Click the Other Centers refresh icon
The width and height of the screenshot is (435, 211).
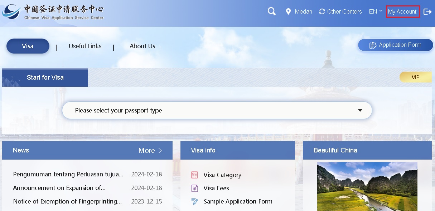322,12
